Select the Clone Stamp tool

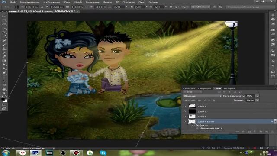click(x=4, y=49)
